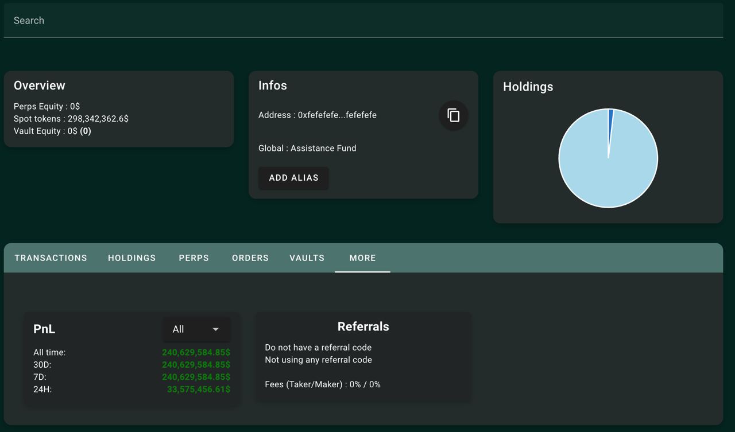Select the PERPS tab
Viewport: 735px width, 432px height.
coord(194,258)
